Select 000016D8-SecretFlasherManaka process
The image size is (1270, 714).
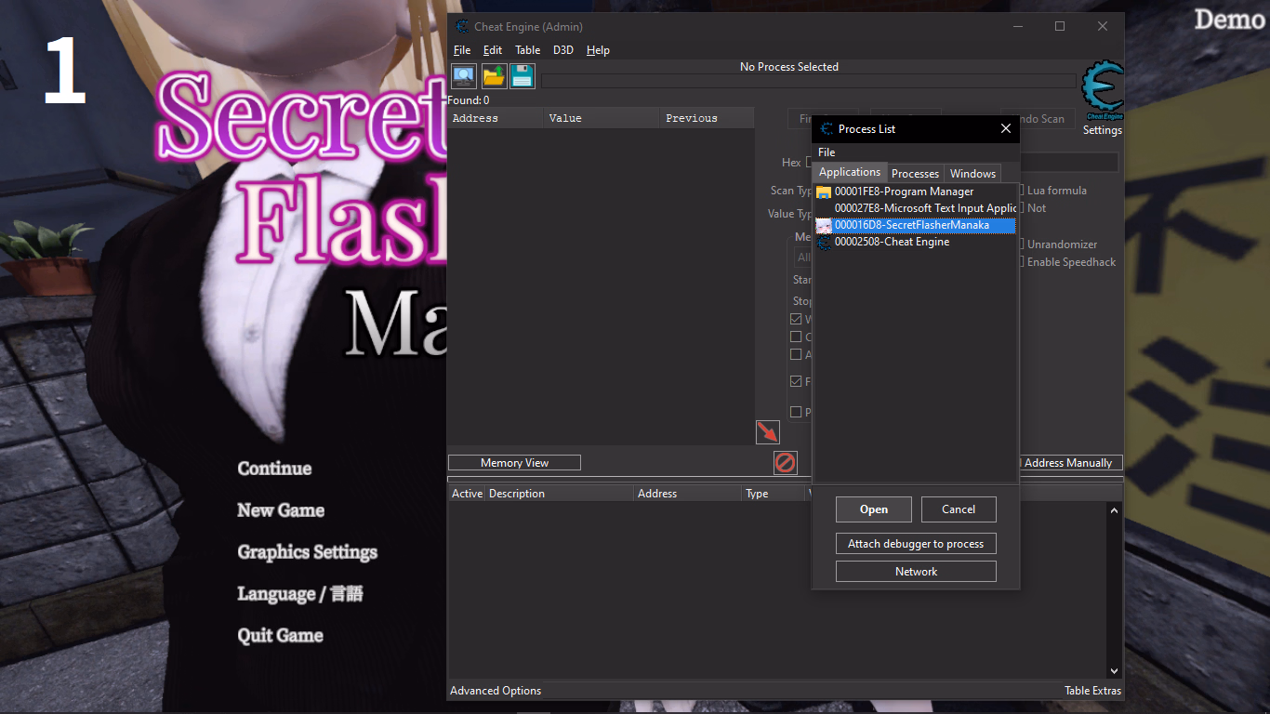click(x=916, y=225)
